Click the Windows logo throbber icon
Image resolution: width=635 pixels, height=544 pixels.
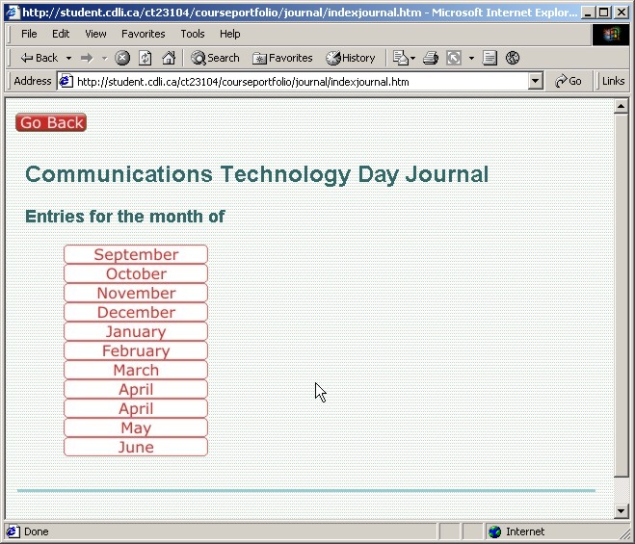(611, 35)
